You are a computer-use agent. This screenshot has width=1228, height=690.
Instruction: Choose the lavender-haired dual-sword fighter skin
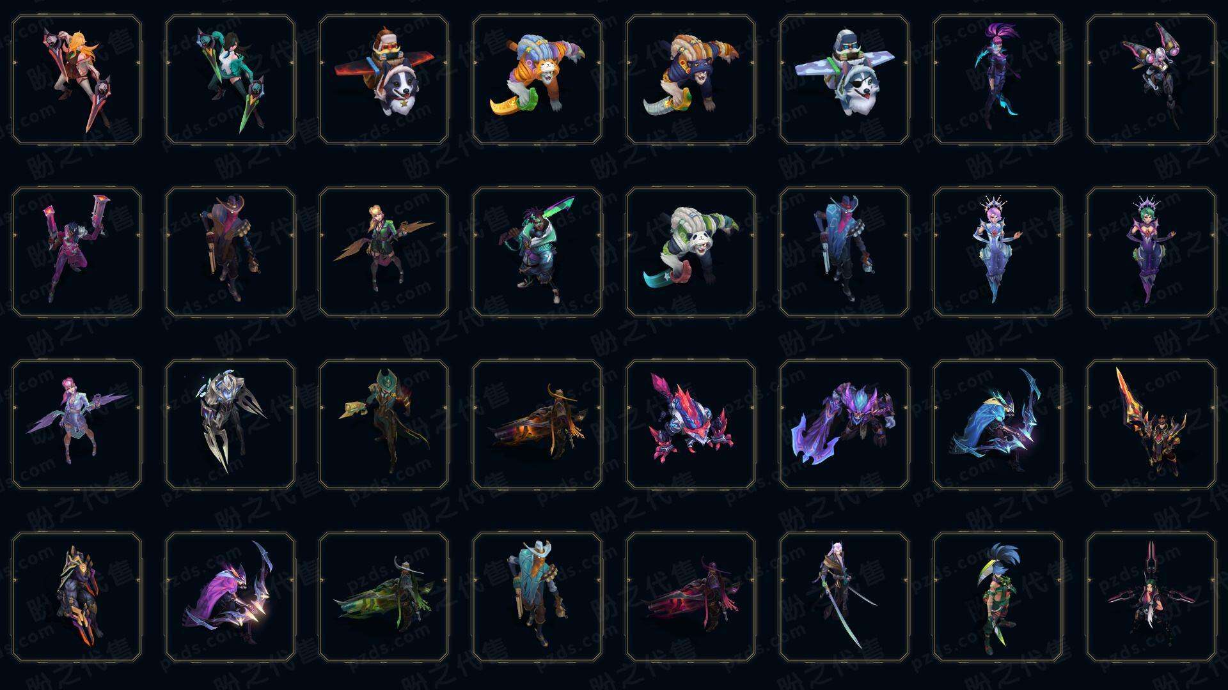844,597
